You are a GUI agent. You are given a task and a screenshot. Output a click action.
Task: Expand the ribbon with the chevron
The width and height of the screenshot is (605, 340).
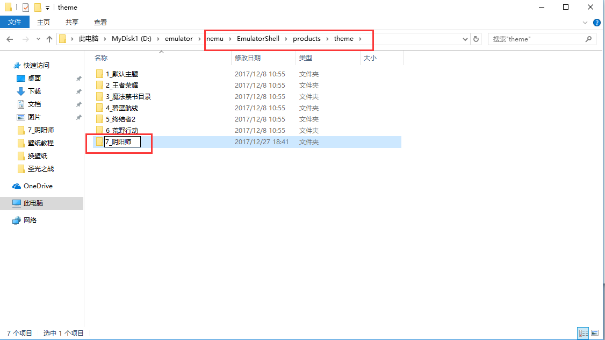pyautogui.click(x=586, y=23)
